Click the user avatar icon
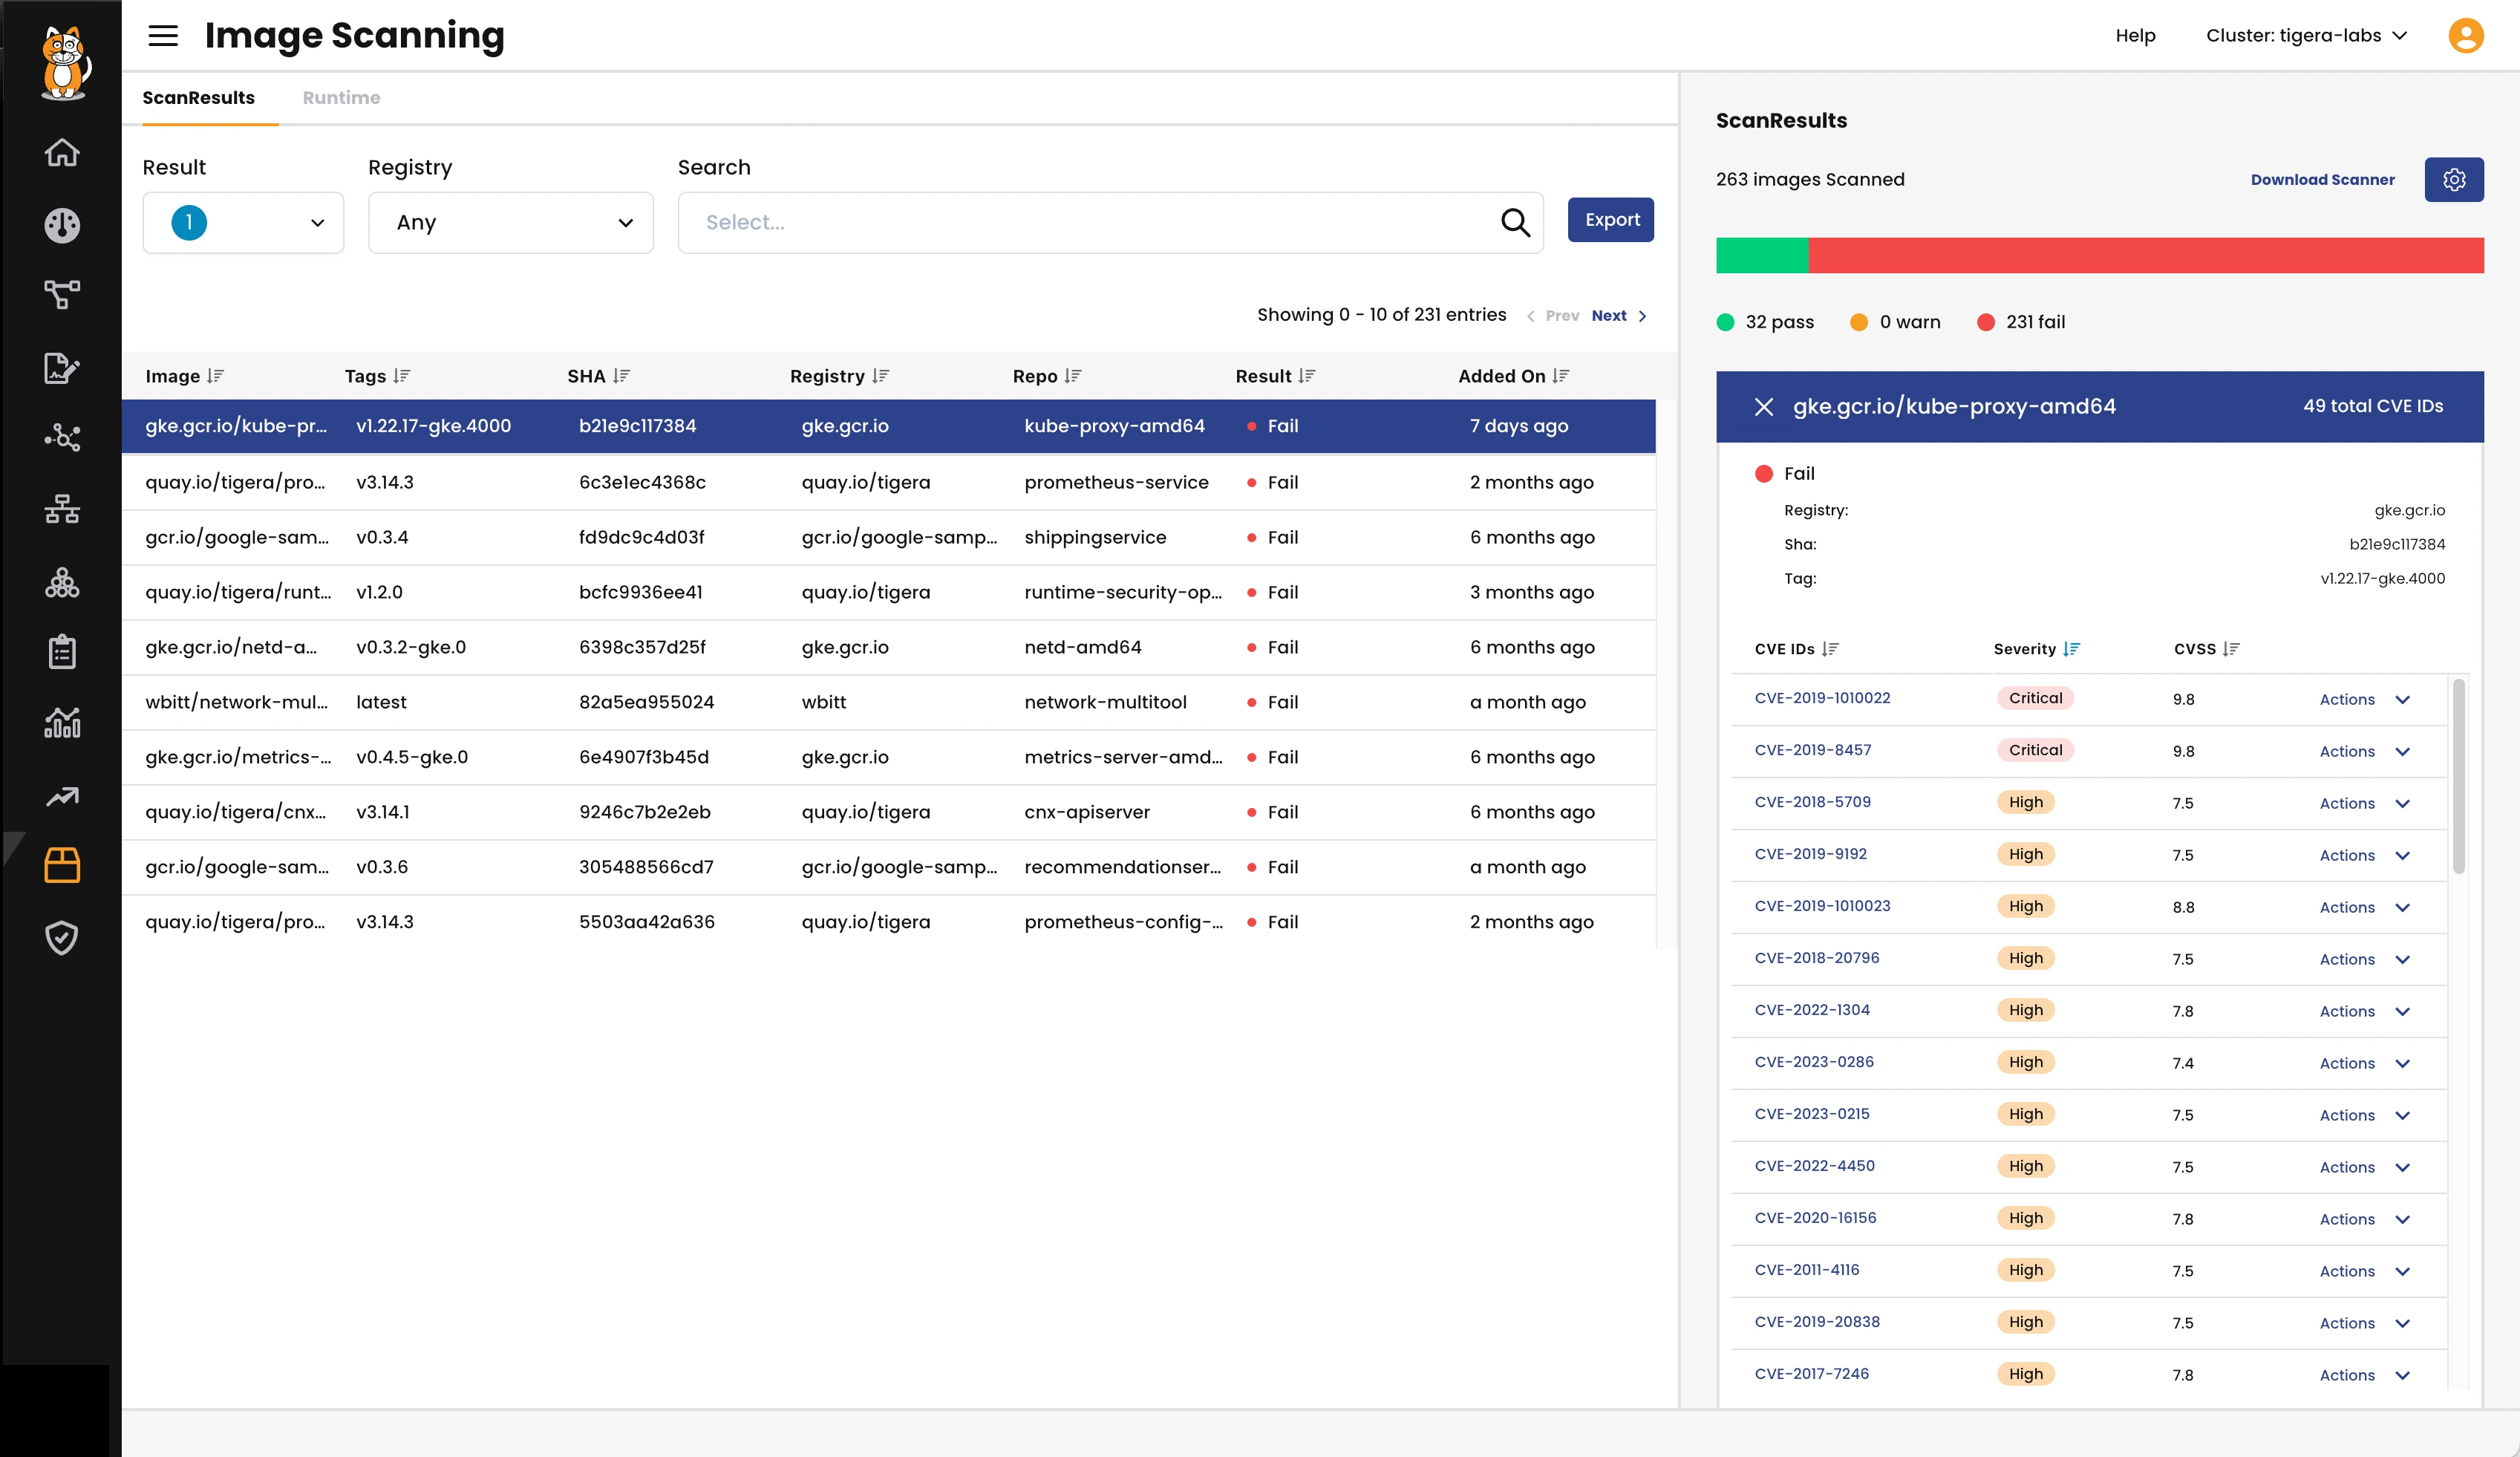This screenshot has width=2520, height=1457. (x=2465, y=36)
